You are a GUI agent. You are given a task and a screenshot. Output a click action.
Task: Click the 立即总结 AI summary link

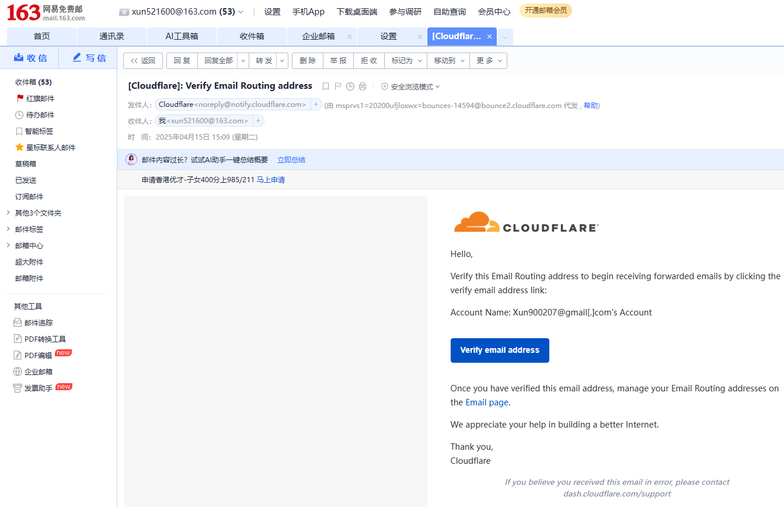coord(291,160)
